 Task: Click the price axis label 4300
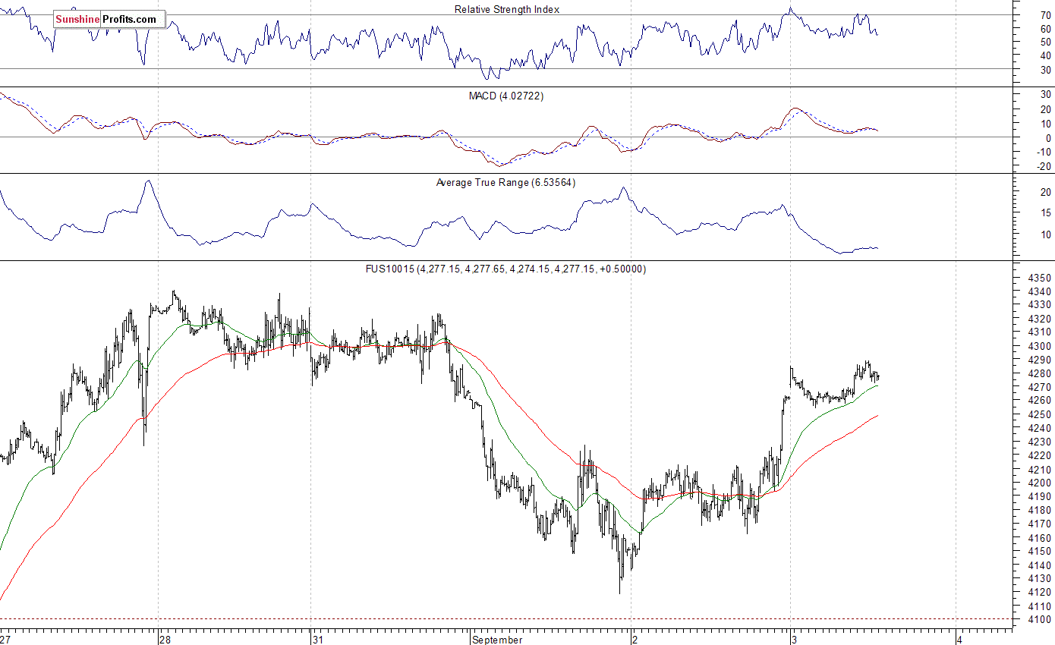[x=1039, y=346]
